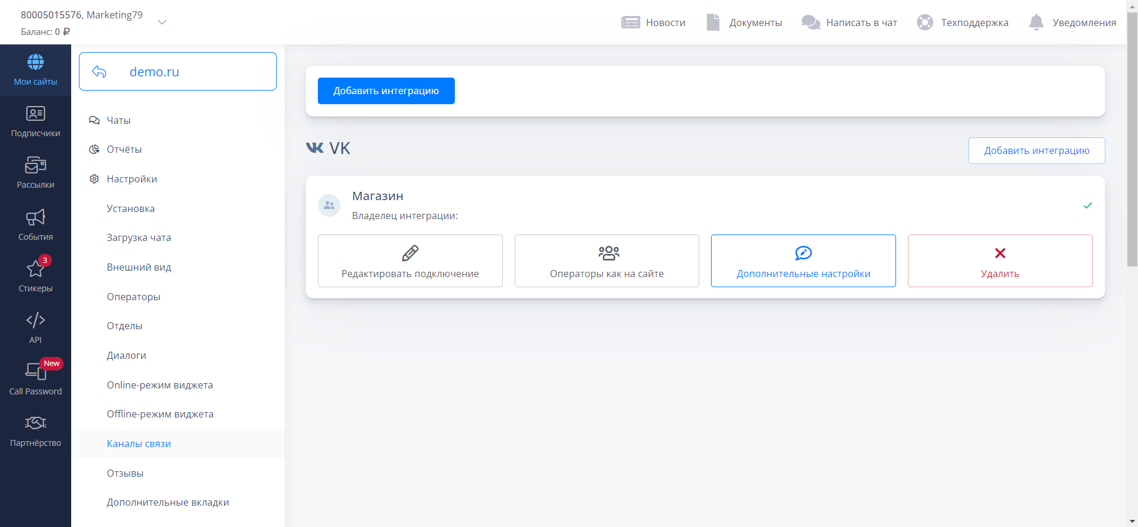Click Редактировать подключение pencil button
Image resolution: width=1138 pixels, height=527 pixels.
coord(410,261)
